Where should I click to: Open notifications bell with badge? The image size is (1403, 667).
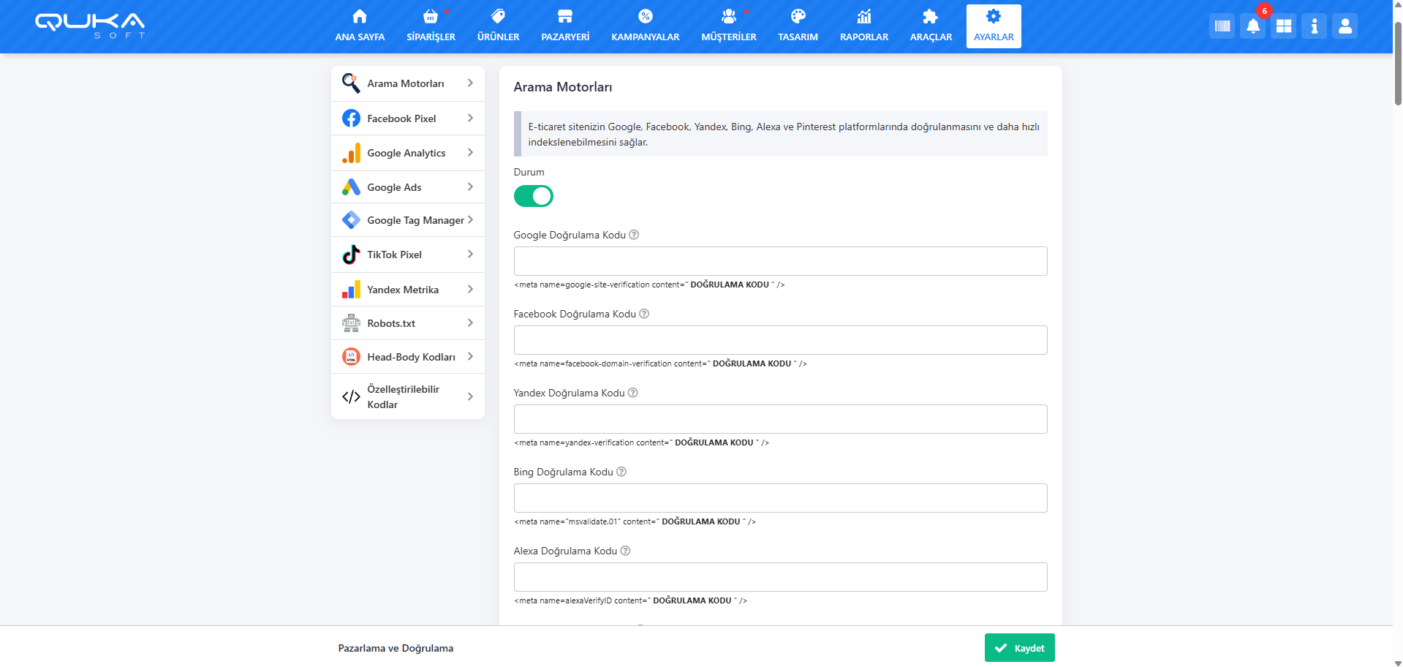(x=1252, y=26)
